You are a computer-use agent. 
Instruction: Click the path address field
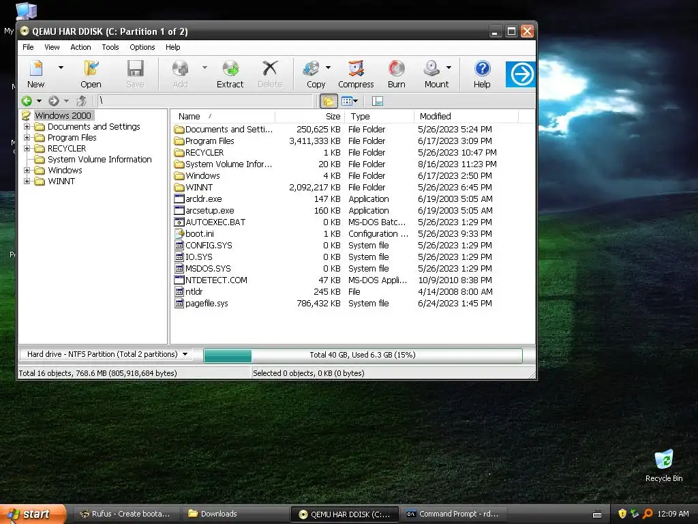204,101
